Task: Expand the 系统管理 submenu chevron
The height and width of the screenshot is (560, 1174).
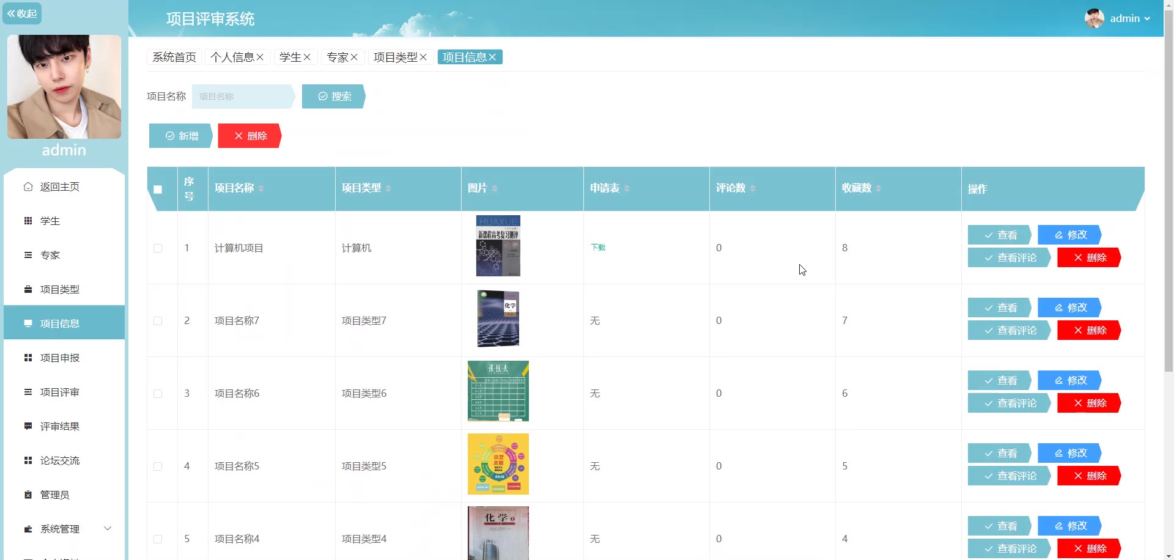Action: pyautogui.click(x=108, y=528)
